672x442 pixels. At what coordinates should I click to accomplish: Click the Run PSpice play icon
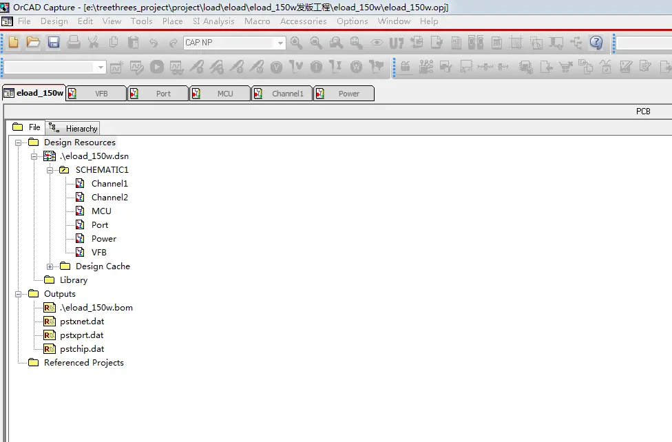157,67
